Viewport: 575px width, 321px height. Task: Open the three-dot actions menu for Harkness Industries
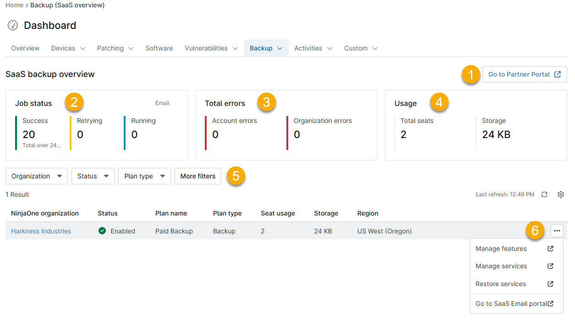coord(557,231)
